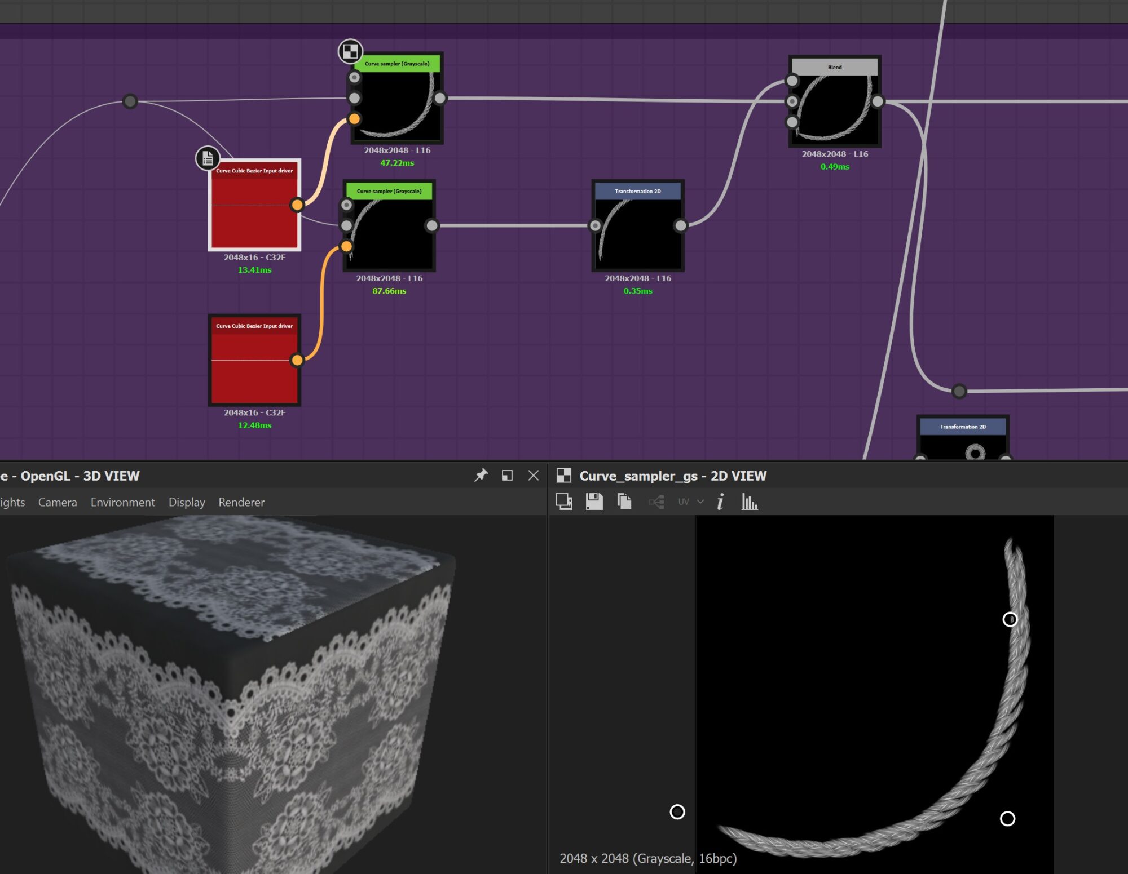The width and height of the screenshot is (1128, 874).
Task: Open the Display menu in 3D view
Action: point(187,502)
